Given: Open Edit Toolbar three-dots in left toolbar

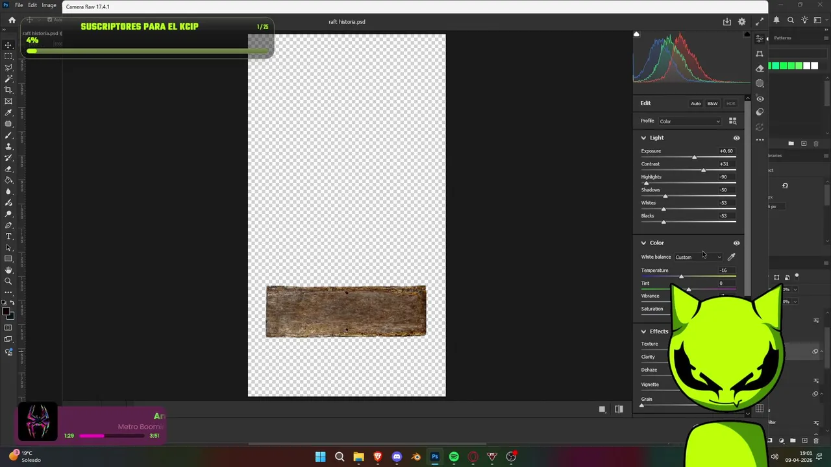Looking at the screenshot, I should coord(8,293).
